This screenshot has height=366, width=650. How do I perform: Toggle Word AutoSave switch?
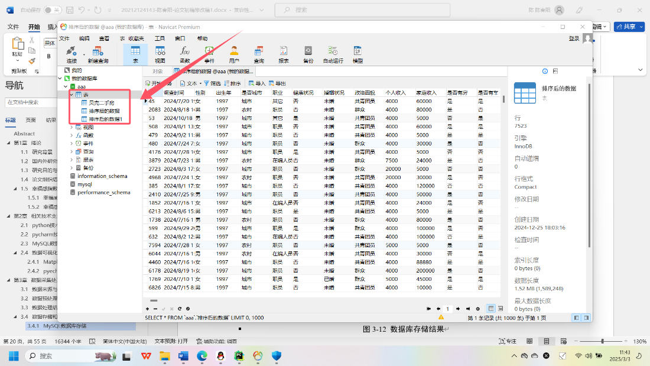pyautogui.click(x=52, y=10)
